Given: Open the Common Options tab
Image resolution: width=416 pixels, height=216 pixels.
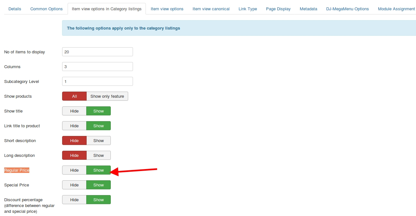Looking at the screenshot, I should 46,9.
